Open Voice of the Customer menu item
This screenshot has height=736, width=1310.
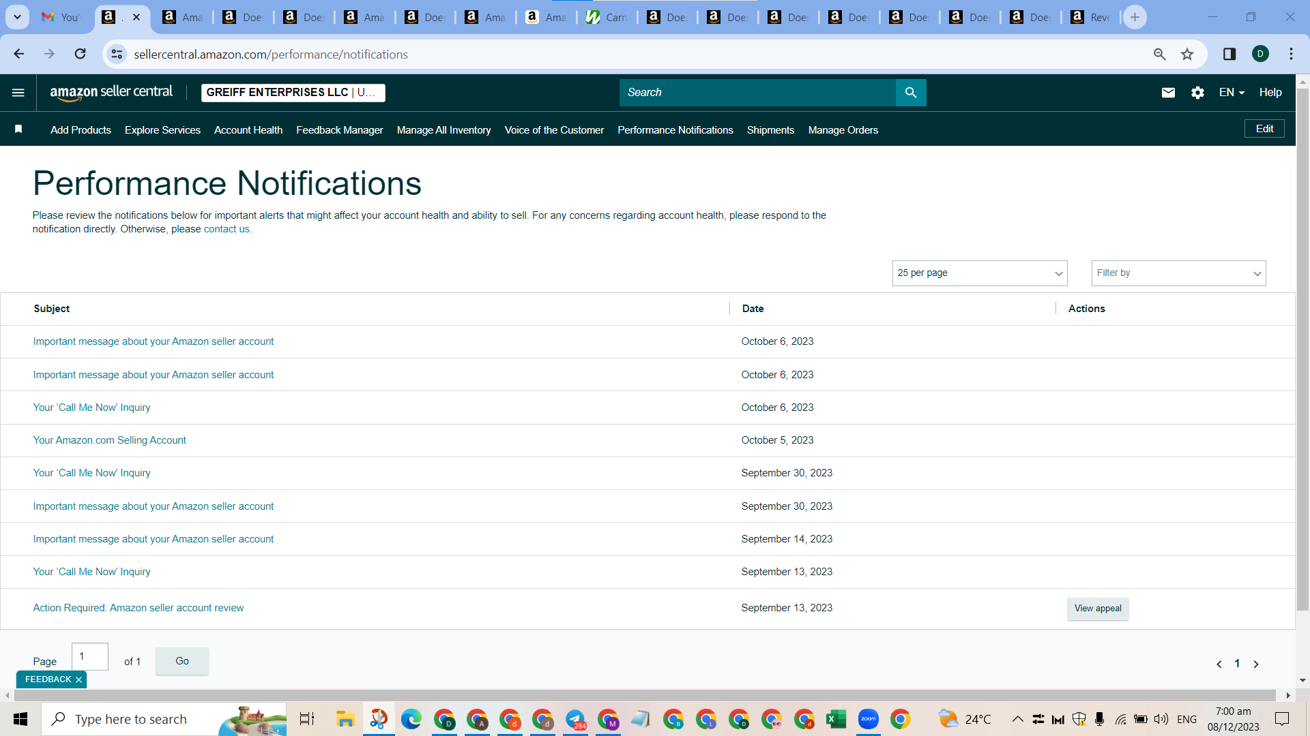pyautogui.click(x=554, y=130)
